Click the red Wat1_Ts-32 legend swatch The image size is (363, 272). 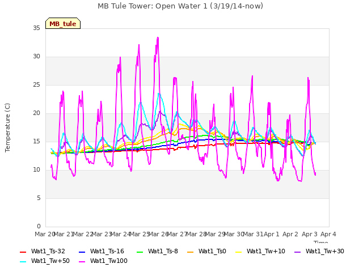(x=23, y=252)
